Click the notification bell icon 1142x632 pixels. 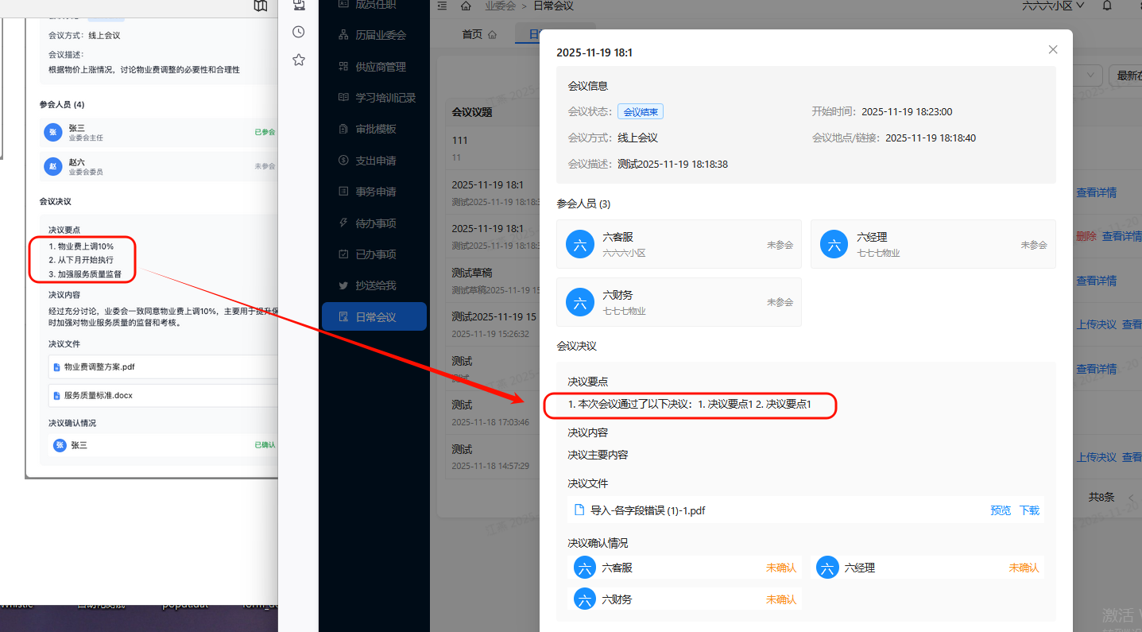(x=1107, y=6)
